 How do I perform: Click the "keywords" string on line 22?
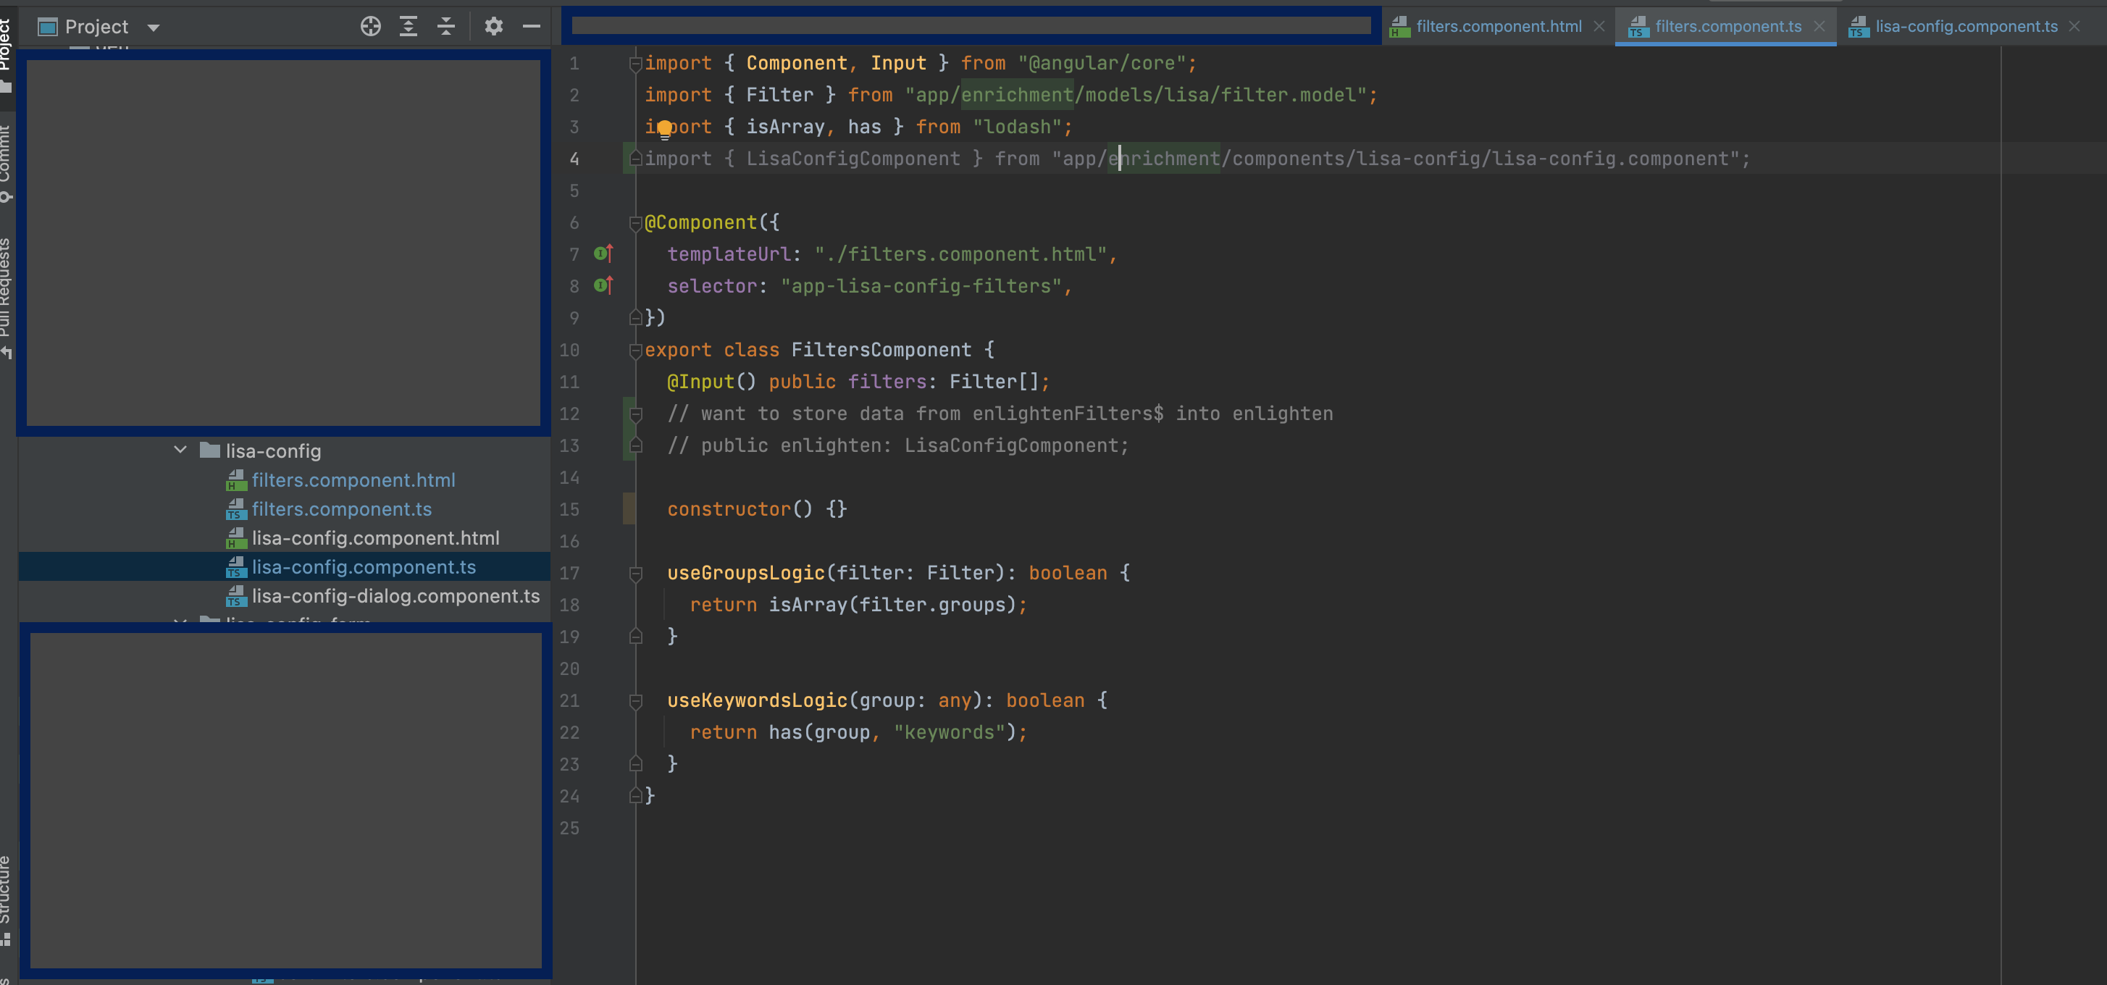click(x=949, y=732)
